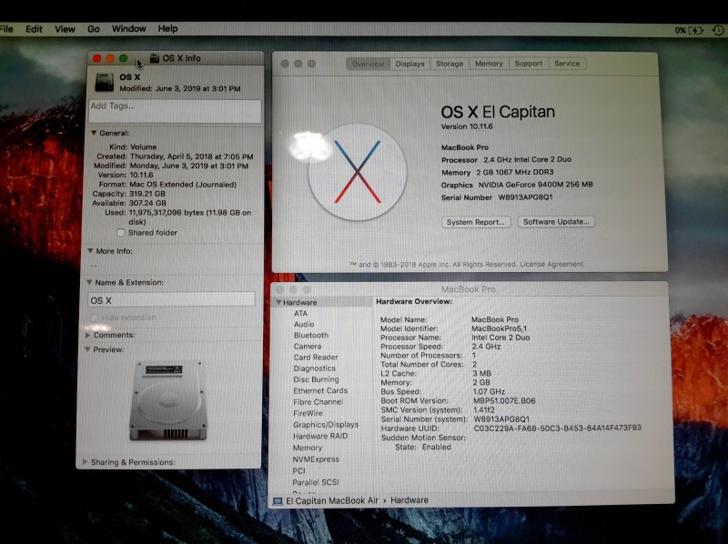Switch to the Displays tab
The height and width of the screenshot is (544, 728).
[x=410, y=64]
